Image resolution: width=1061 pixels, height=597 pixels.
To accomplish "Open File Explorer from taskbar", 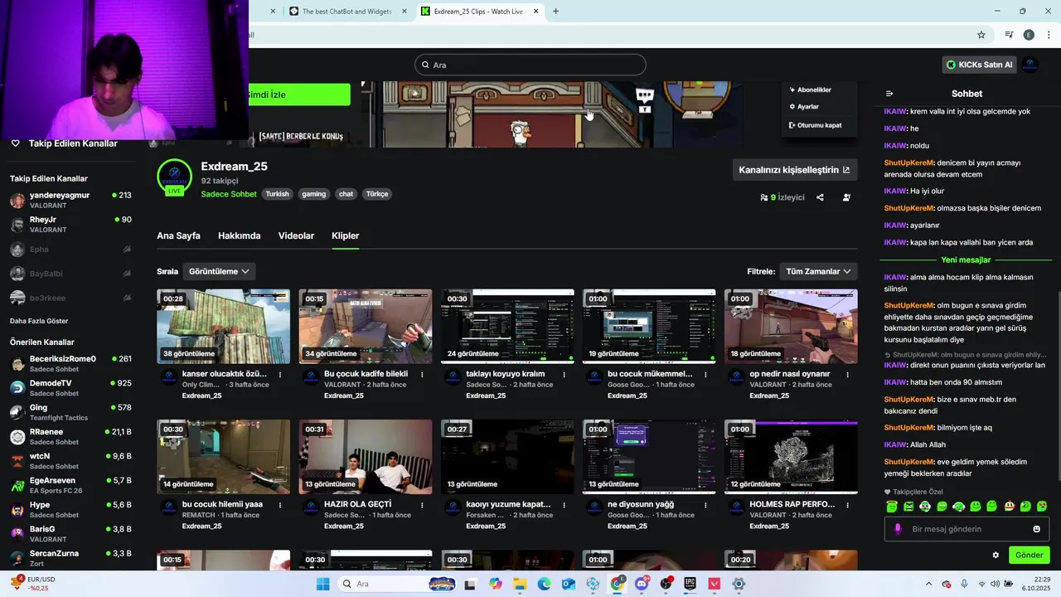I will click(x=520, y=584).
